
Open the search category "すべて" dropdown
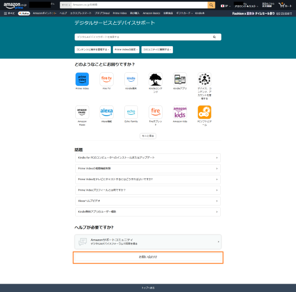point(66,5)
